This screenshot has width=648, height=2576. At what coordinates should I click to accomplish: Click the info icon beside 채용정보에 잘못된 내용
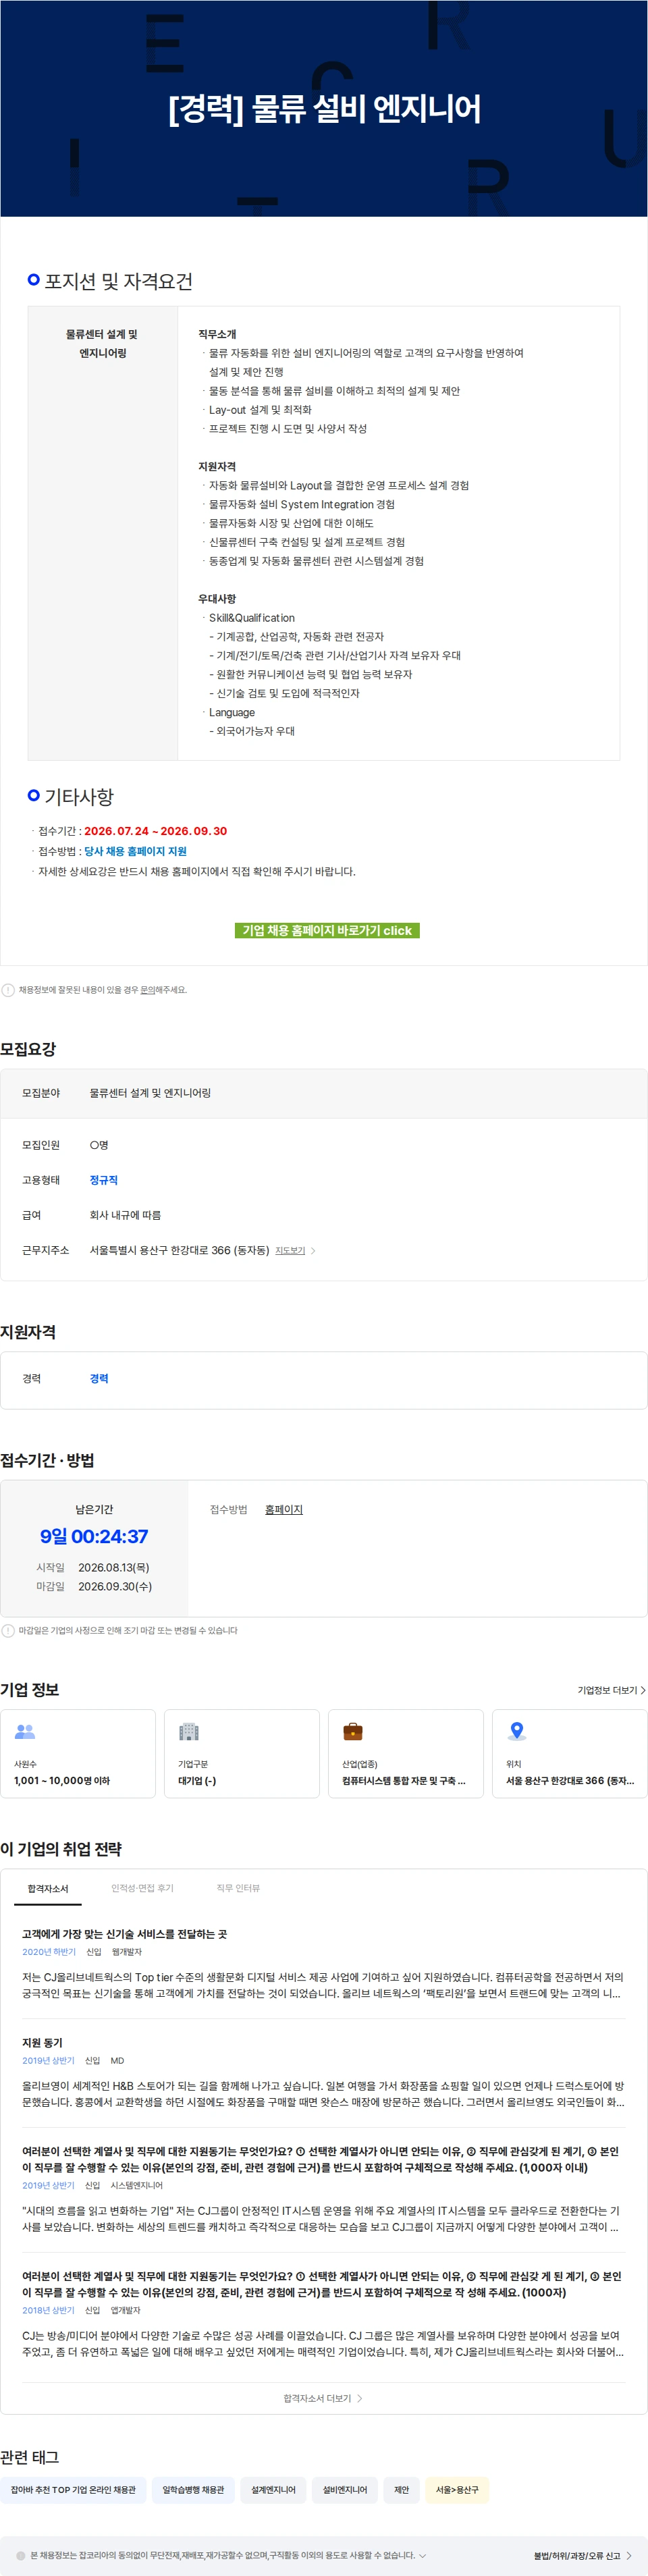pos(8,990)
